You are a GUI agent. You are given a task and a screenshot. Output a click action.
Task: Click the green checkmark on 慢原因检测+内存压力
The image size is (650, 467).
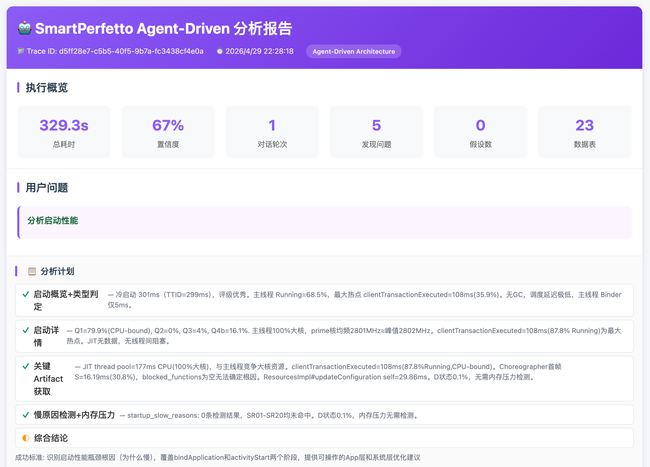(x=25, y=415)
